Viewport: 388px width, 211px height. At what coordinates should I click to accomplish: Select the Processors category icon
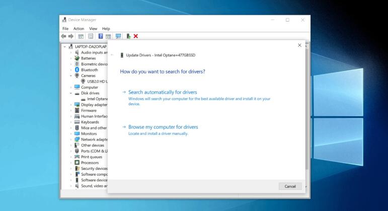pos(77,163)
